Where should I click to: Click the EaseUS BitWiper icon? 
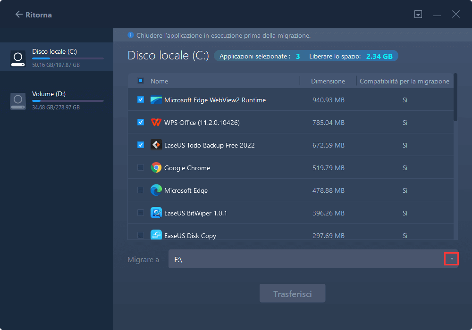(x=156, y=213)
